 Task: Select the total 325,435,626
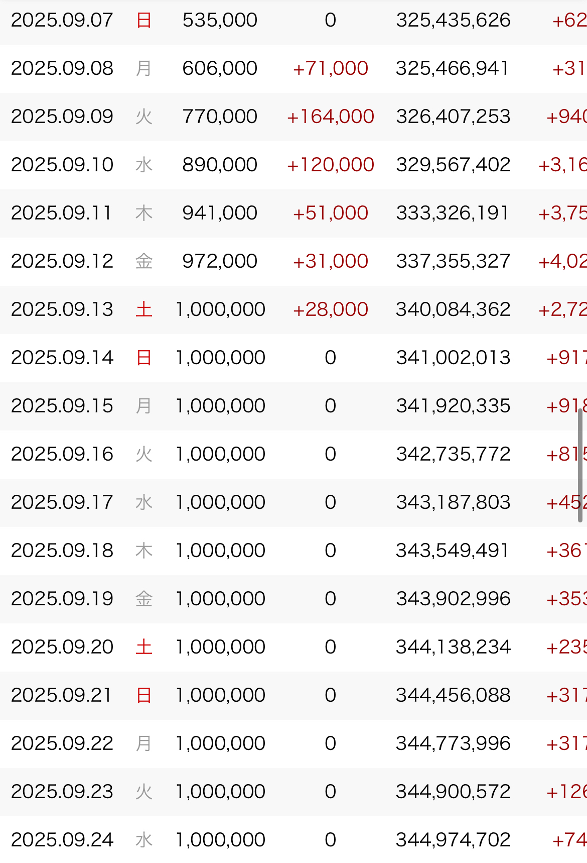[x=453, y=20]
